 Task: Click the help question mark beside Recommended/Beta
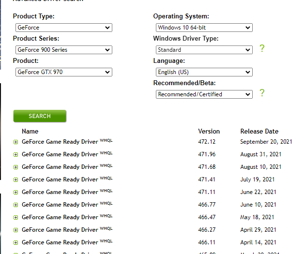(x=262, y=93)
